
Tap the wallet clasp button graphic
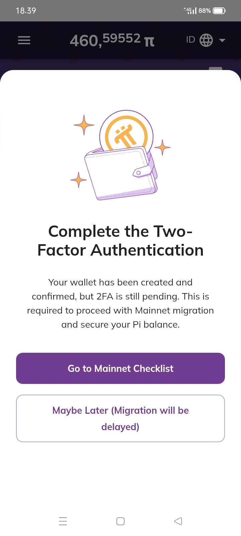[142, 171]
